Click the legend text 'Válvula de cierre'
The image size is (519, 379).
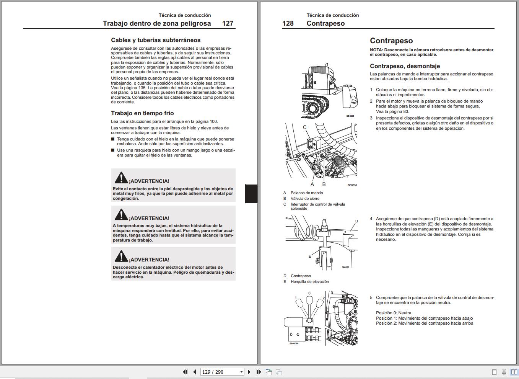[x=305, y=199]
